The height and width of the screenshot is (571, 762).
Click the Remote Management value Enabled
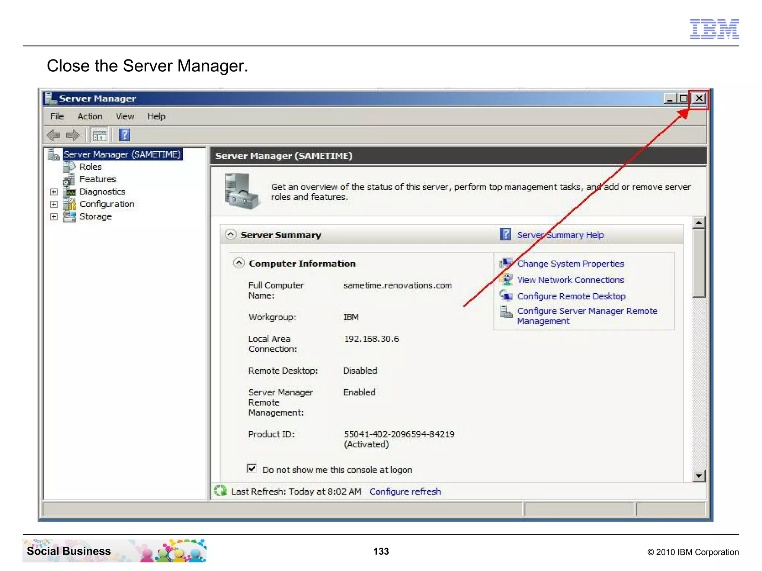tap(359, 392)
